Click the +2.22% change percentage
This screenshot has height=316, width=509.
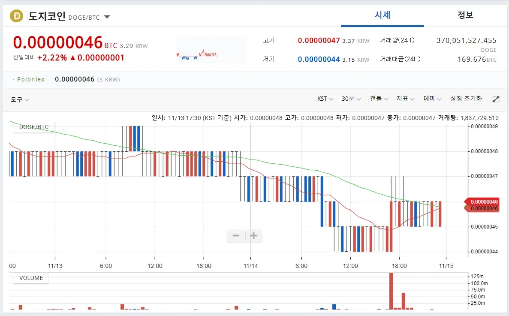click(x=52, y=58)
